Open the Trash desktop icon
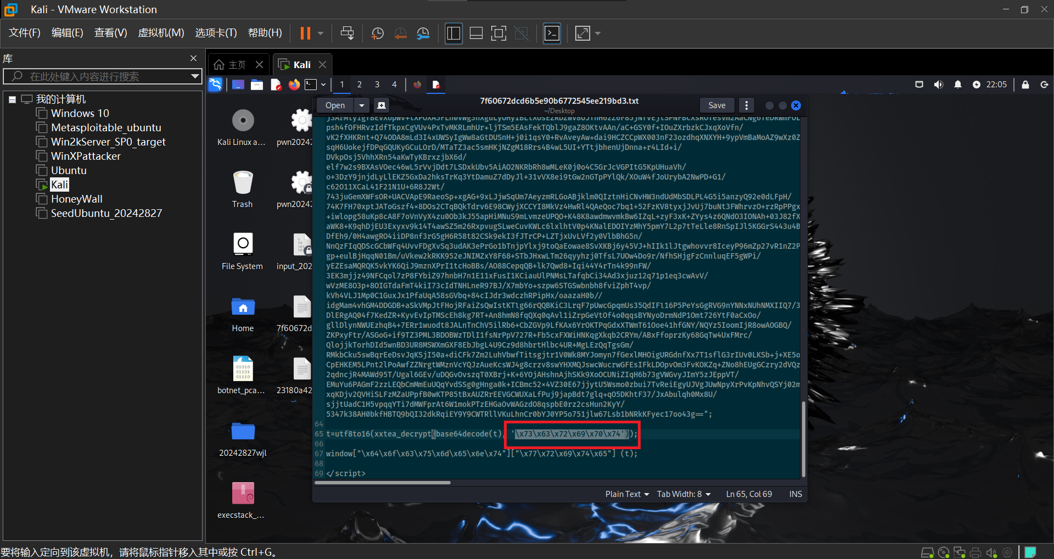This screenshot has width=1054, height=559. click(x=243, y=188)
